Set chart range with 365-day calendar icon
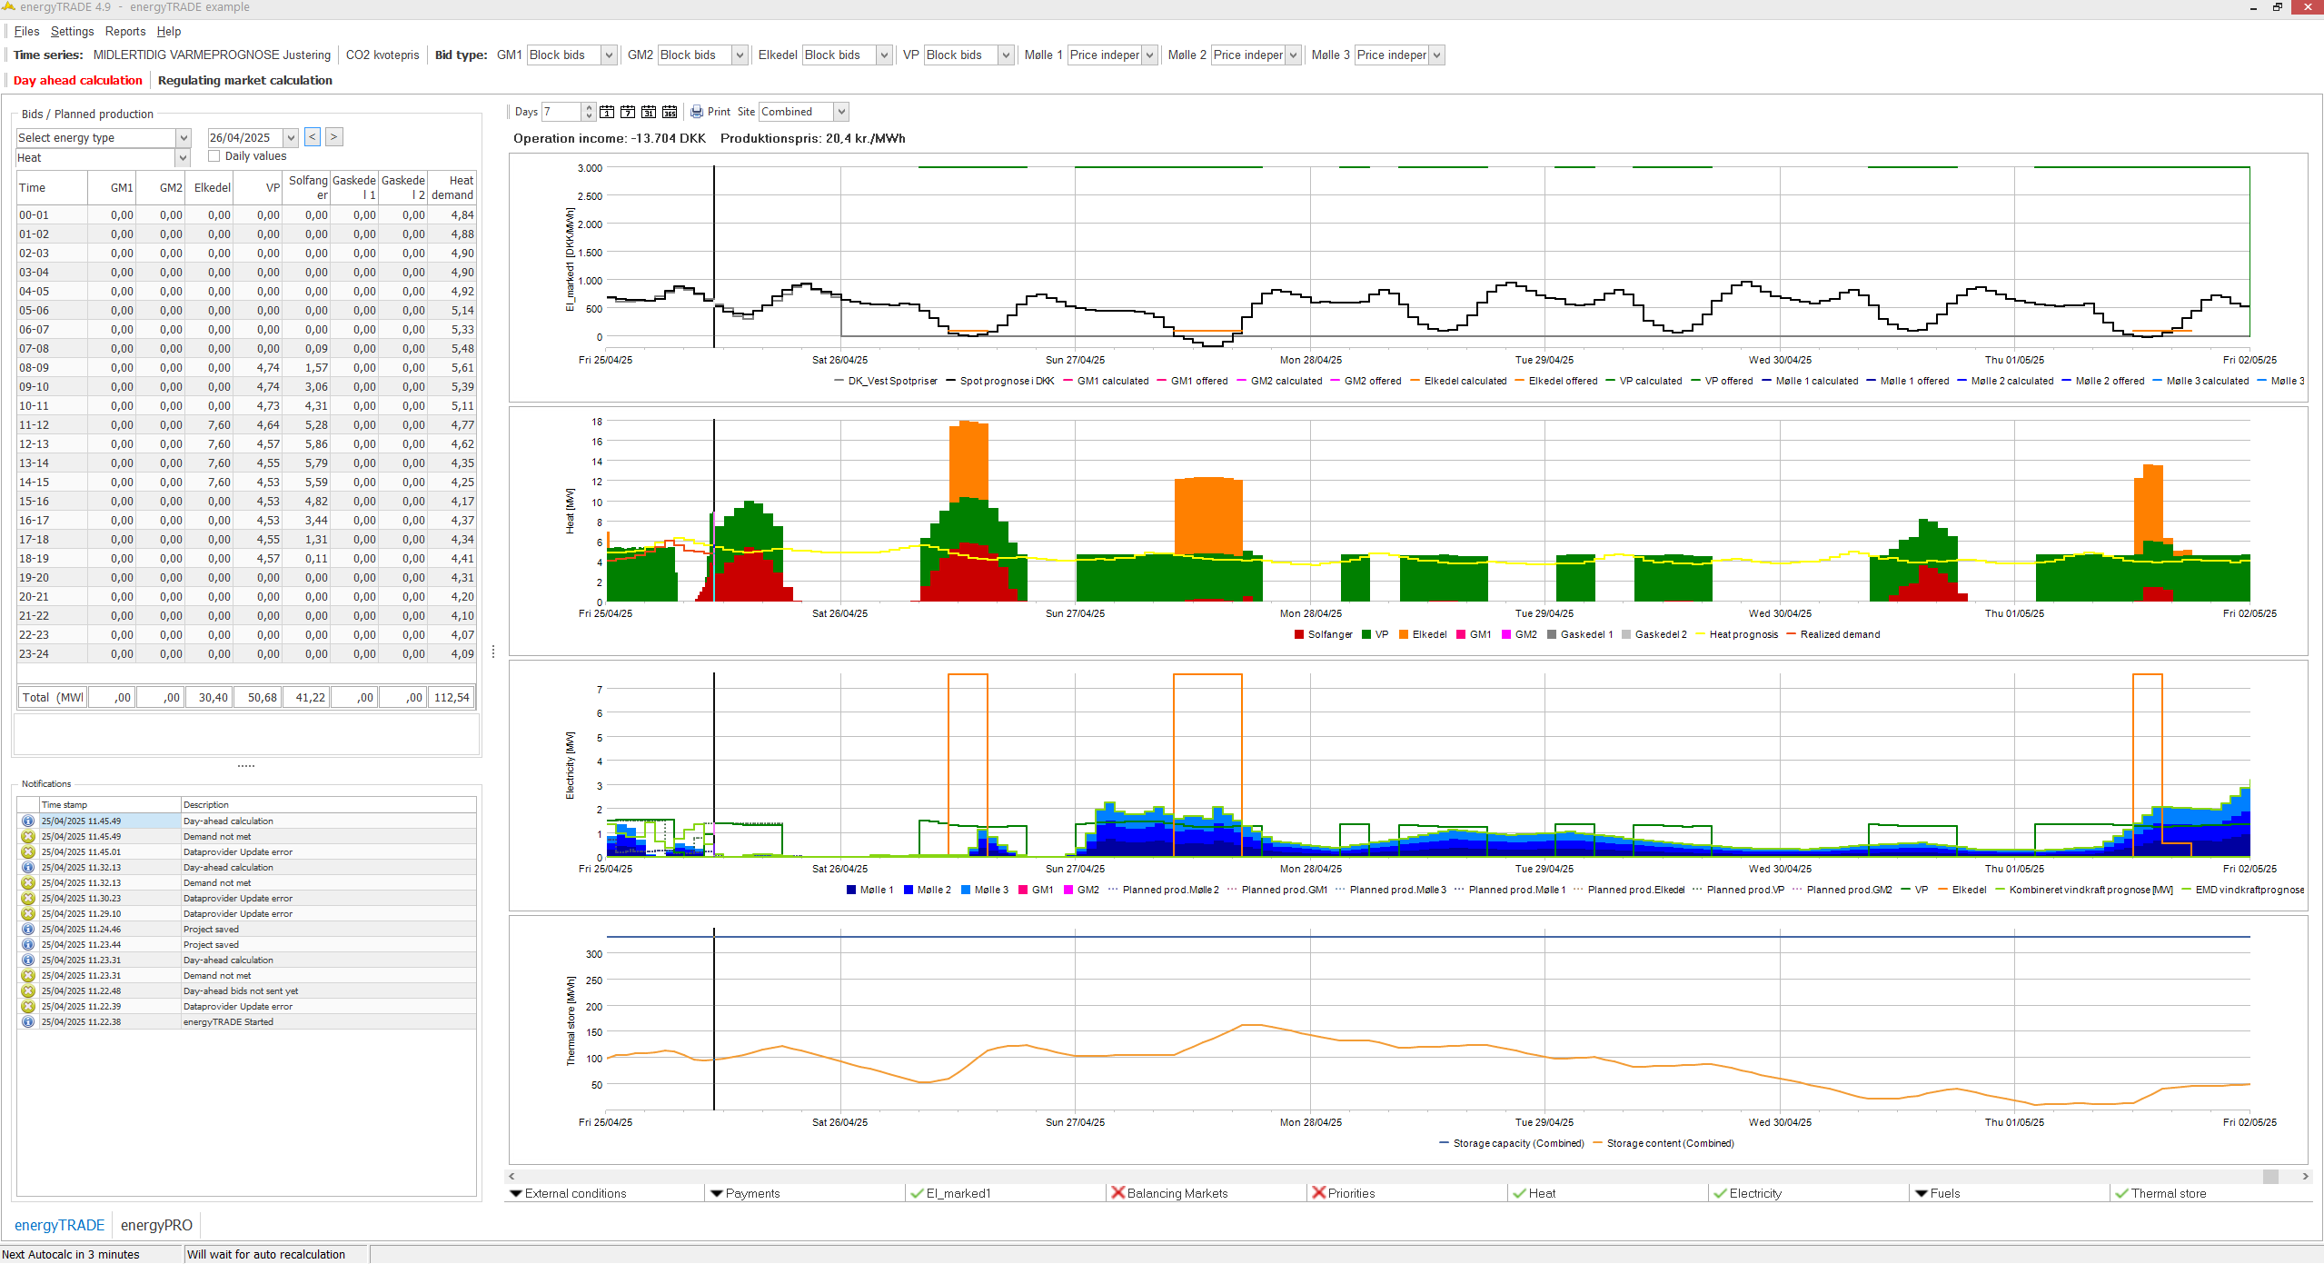Image resolution: width=2324 pixels, height=1264 pixels. tap(670, 112)
